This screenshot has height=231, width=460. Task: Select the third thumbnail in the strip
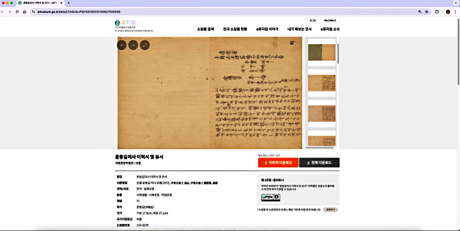(321, 113)
